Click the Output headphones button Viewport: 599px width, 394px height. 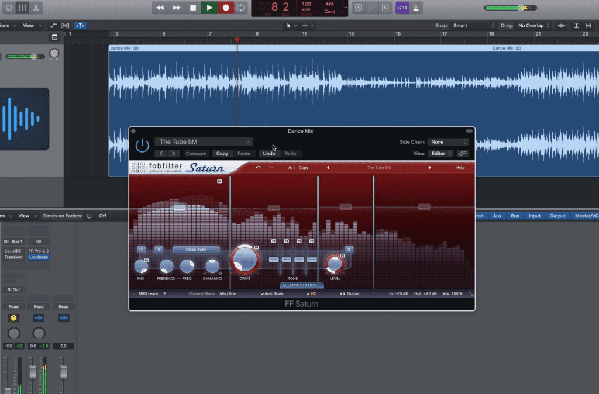click(x=350, y=293)
